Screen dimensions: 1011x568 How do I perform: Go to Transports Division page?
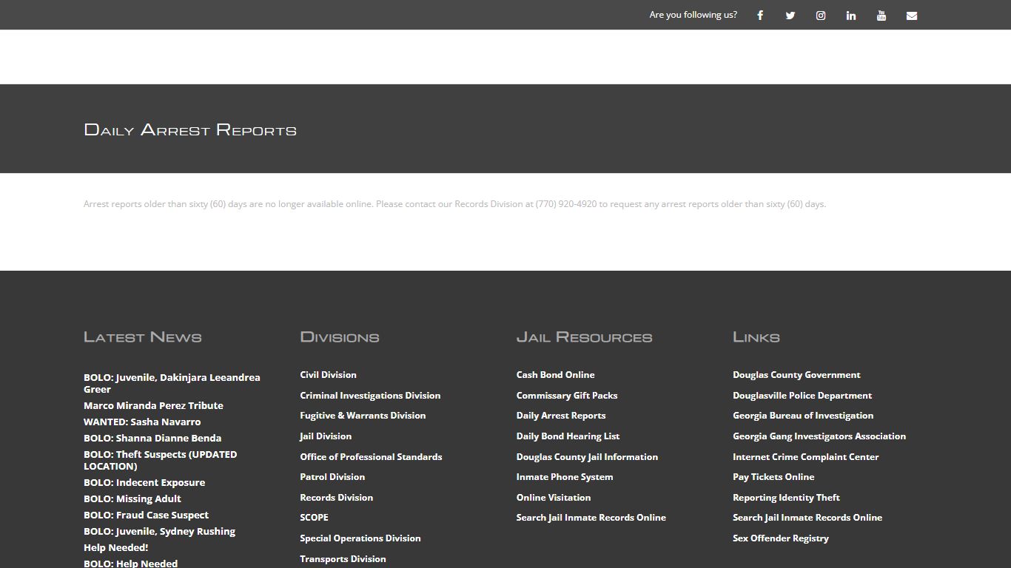coord(343,559)
